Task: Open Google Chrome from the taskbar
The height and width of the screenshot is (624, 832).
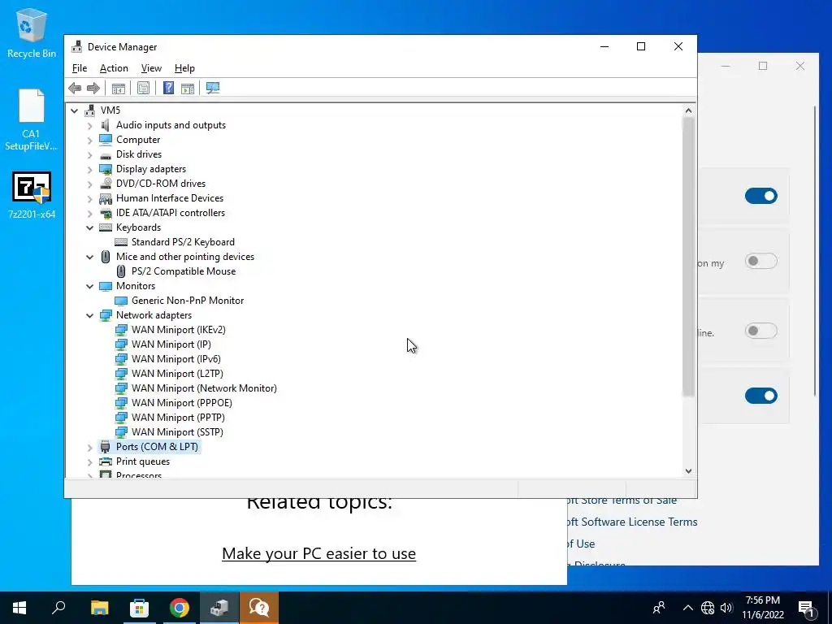Action: pos(180,608)
